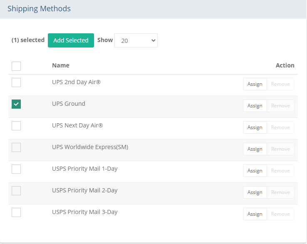Screen dimensions: 307x244
Task: Click Remove for UPS Ground
Action: (280, 106)
